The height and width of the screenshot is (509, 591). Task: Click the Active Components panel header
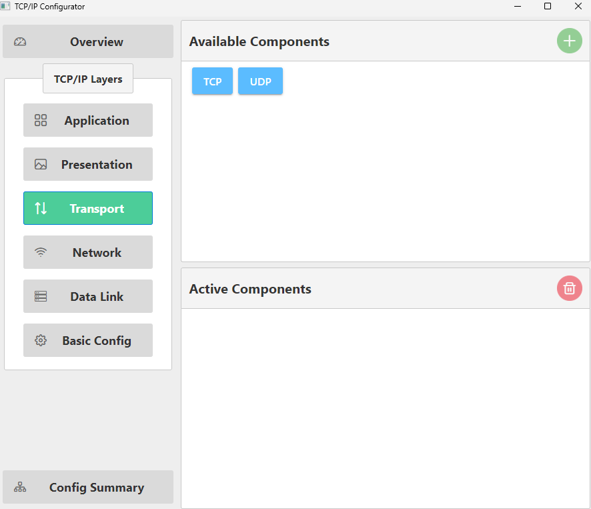(x=250, y=289)
